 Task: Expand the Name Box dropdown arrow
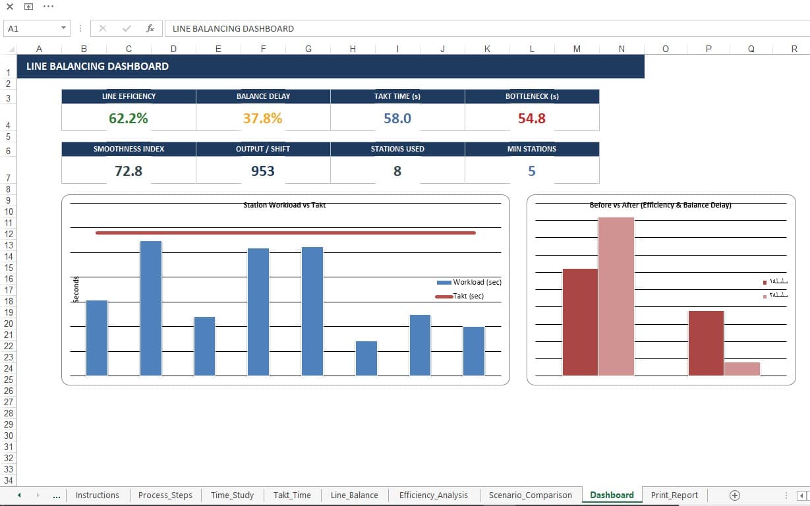pos(63,28)
